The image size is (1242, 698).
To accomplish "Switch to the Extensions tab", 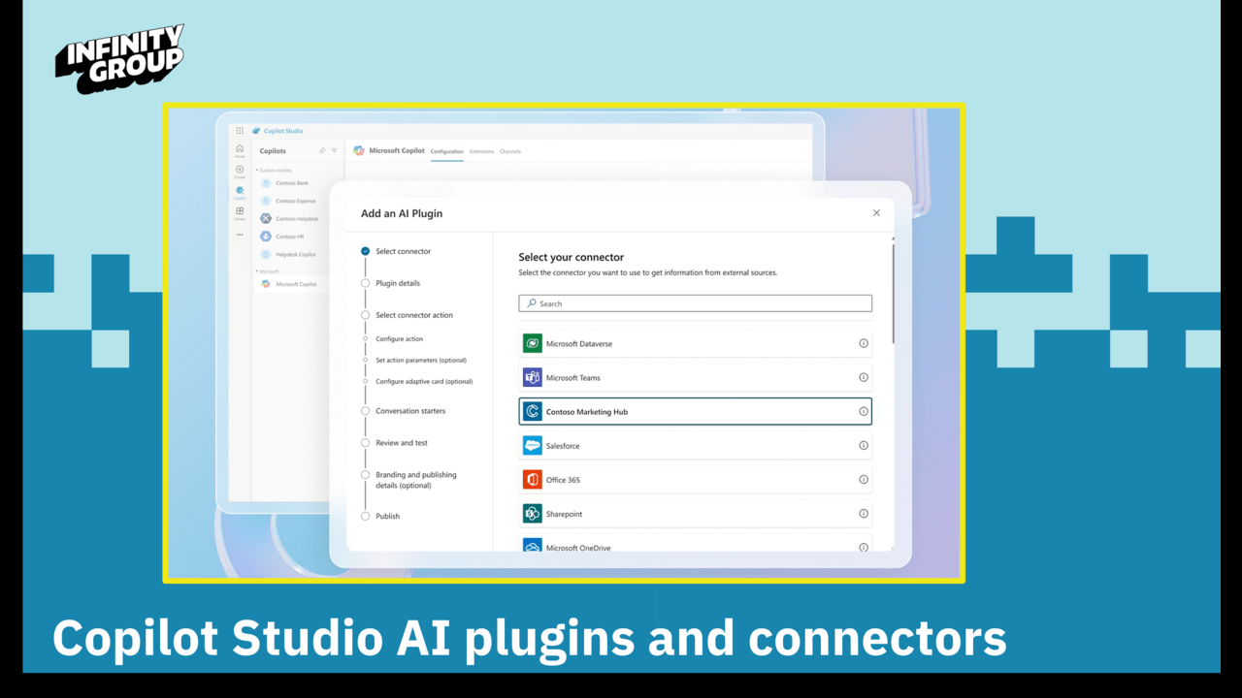I will tap(481, 152).
